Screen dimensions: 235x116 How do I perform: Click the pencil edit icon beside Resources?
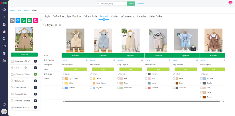coord(29,61)
